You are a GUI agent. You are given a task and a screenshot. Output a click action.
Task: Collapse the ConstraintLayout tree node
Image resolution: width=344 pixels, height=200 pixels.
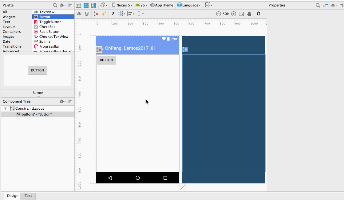pos(6,108)
